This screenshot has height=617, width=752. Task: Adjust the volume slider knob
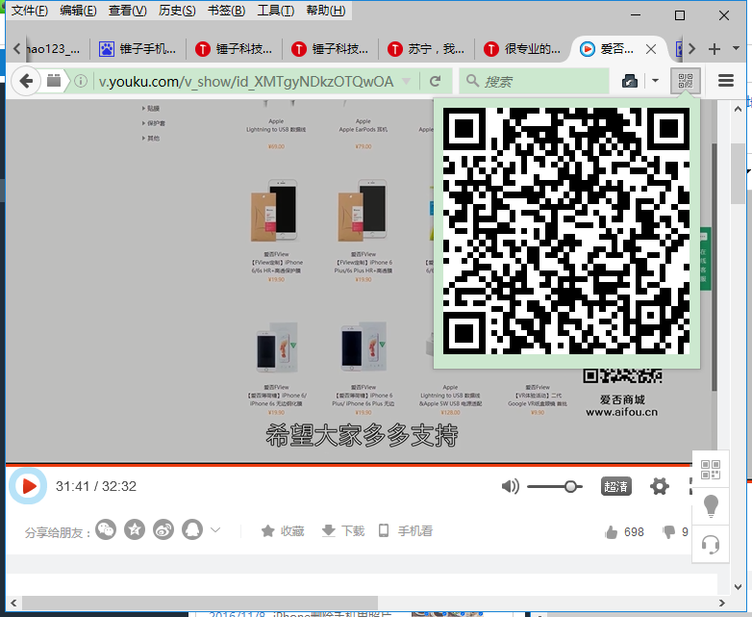(x=570, y=486)
